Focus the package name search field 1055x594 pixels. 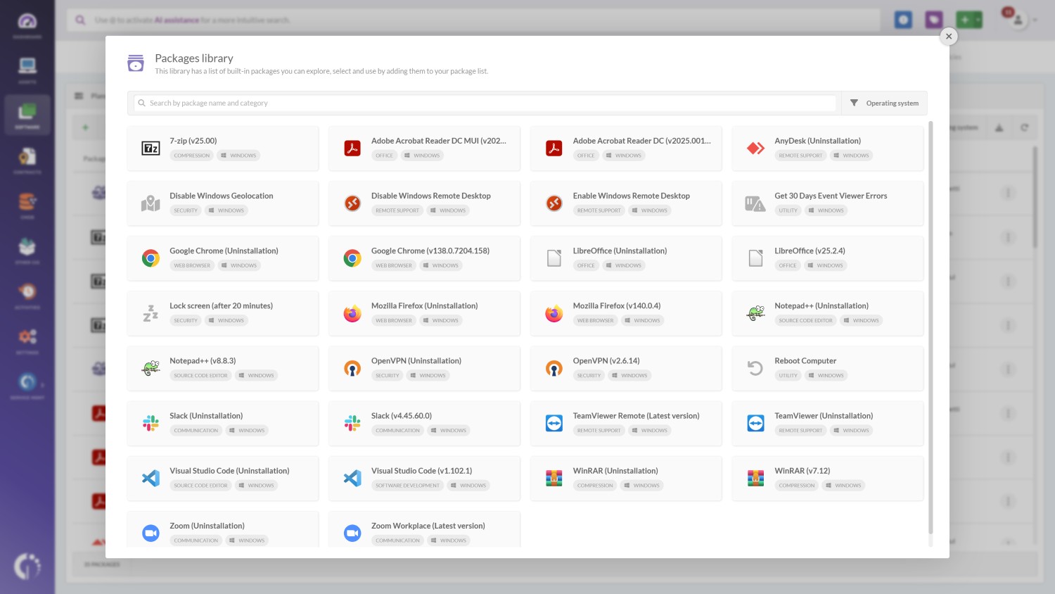coord(485,103)
